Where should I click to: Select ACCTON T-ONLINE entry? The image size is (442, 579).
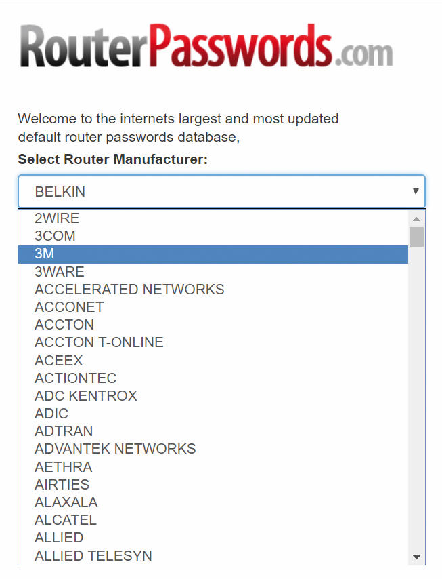click(x=213, y=342)
